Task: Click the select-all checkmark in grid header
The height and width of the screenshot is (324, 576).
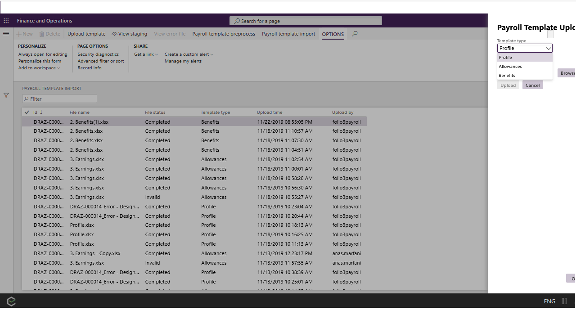Action: pos(27,112)
